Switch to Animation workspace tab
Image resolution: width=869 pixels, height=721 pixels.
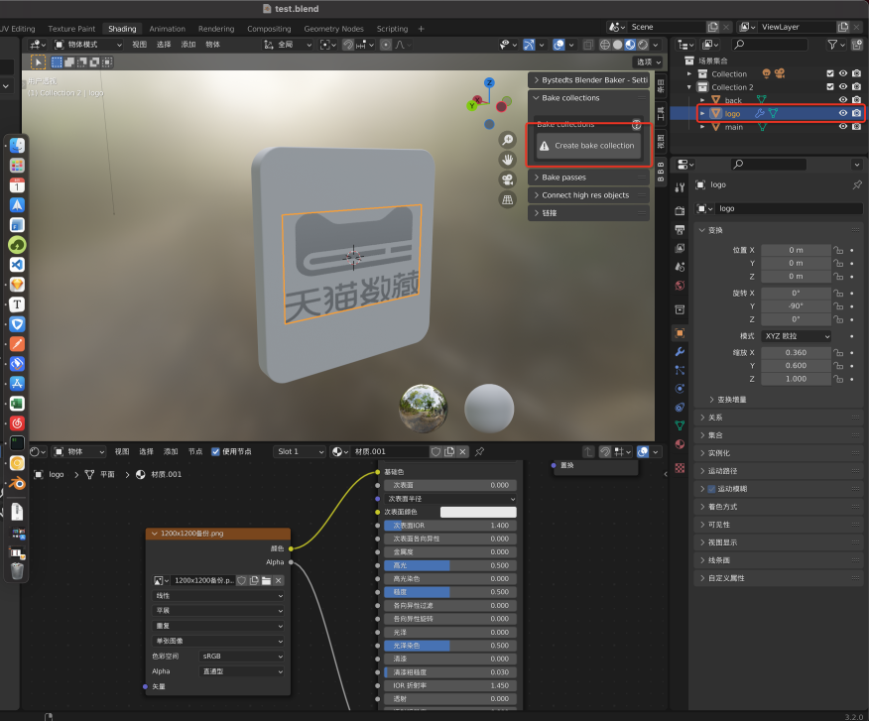pos(167,29)
